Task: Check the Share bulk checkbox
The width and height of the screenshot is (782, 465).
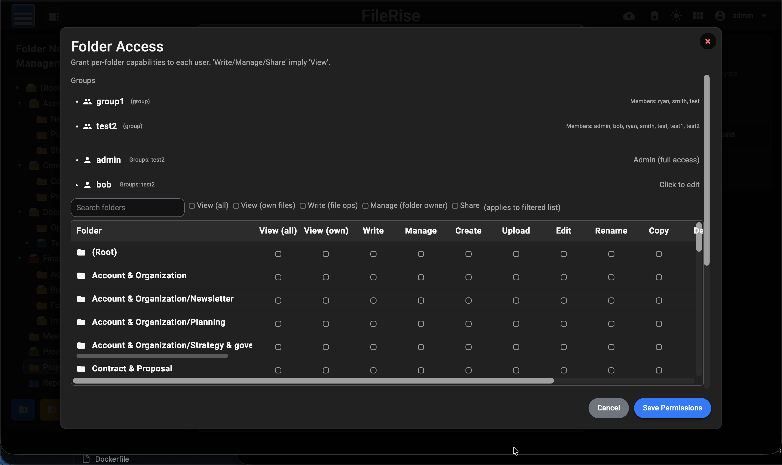Action: click(x=455, y=206)
